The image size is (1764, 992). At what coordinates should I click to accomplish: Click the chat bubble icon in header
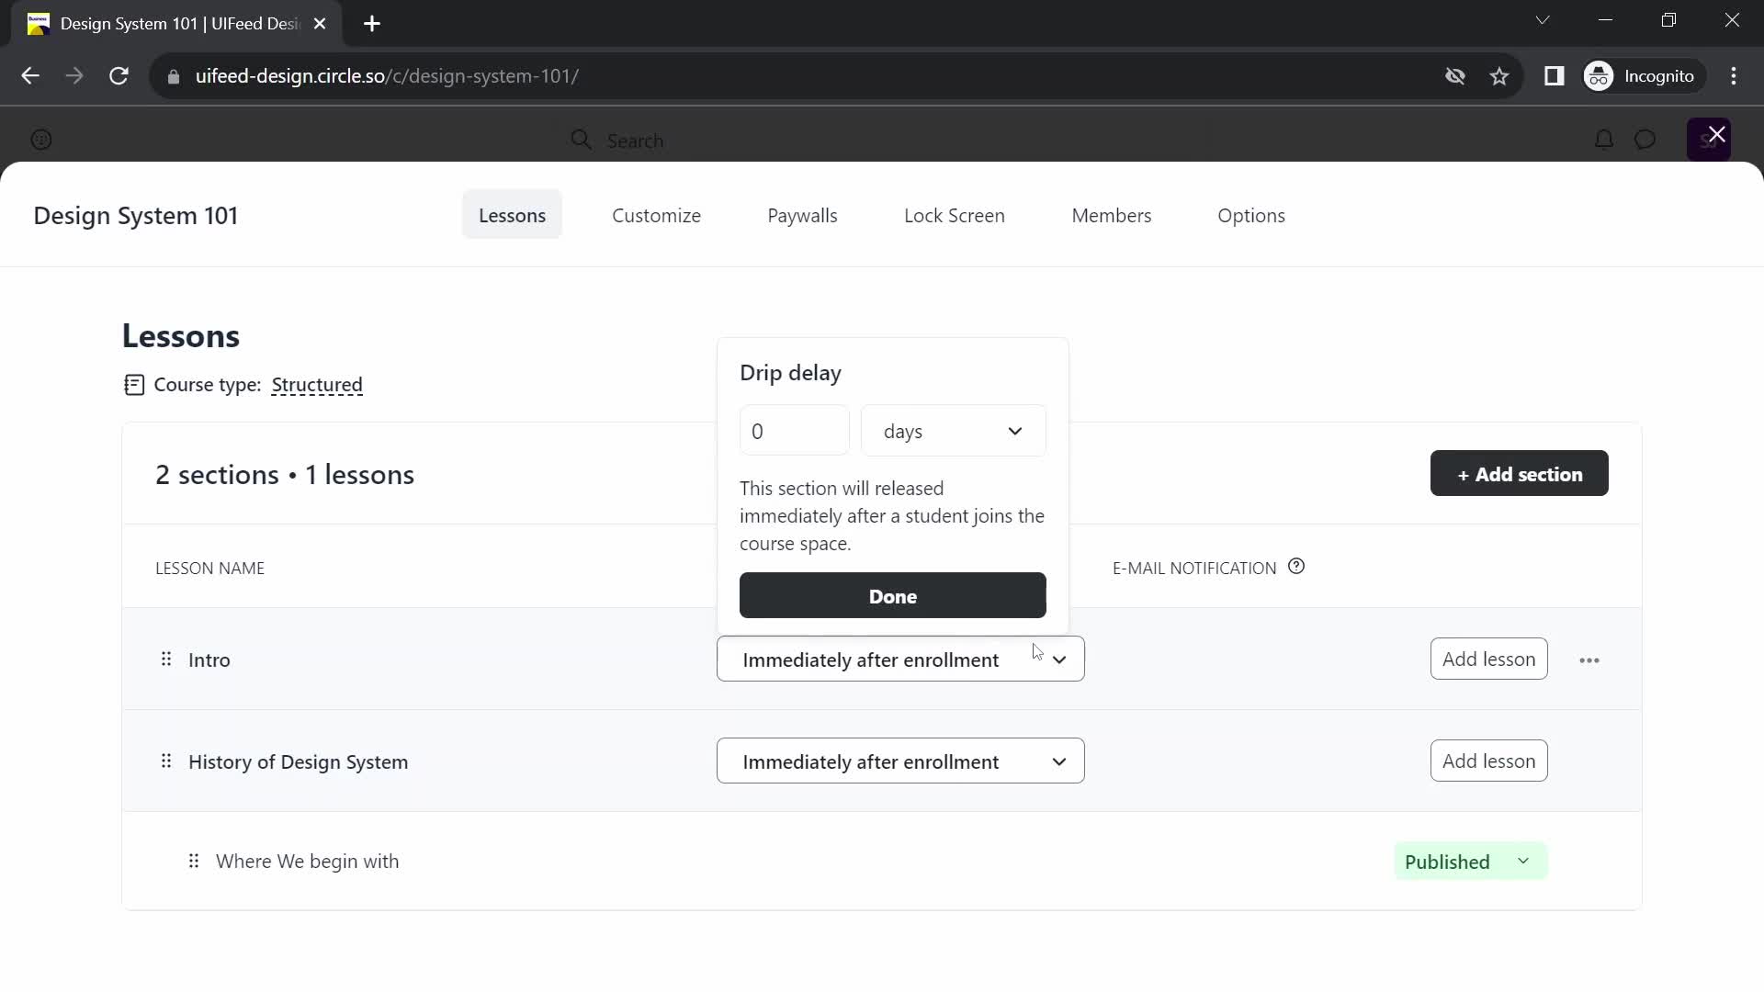(1645, 140)
